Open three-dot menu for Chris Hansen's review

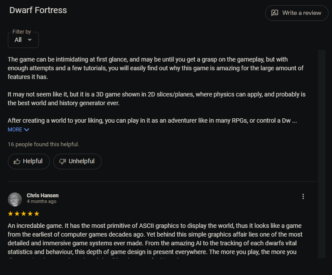coord(303,196)
